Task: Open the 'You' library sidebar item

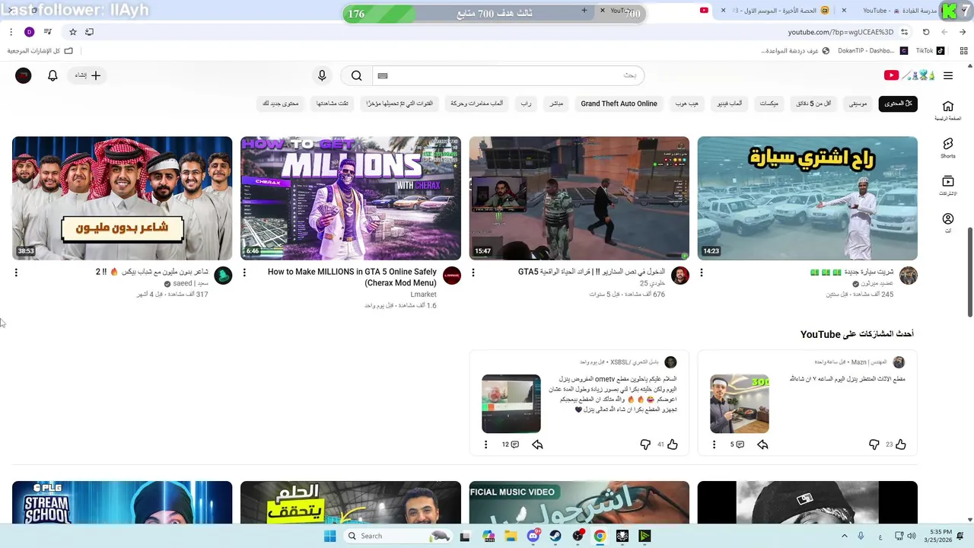Action: [947, 223]
